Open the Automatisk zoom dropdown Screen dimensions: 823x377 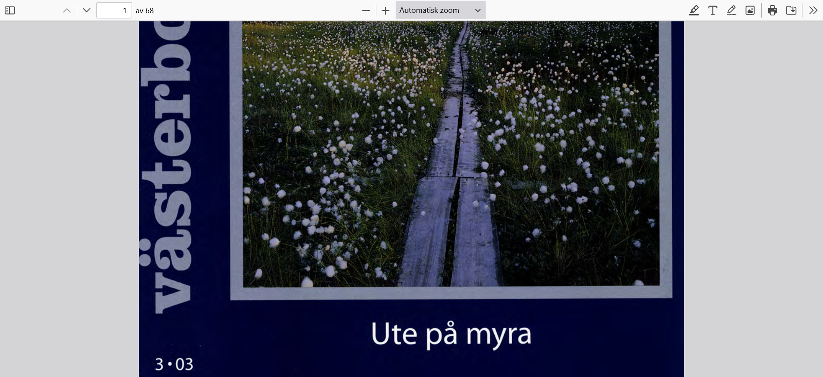point(440,10)
